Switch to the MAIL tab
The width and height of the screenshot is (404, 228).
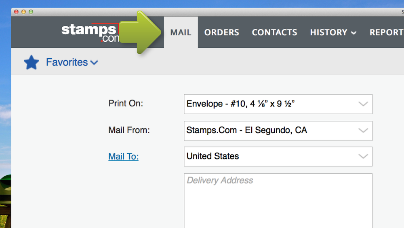coord(181,32)
